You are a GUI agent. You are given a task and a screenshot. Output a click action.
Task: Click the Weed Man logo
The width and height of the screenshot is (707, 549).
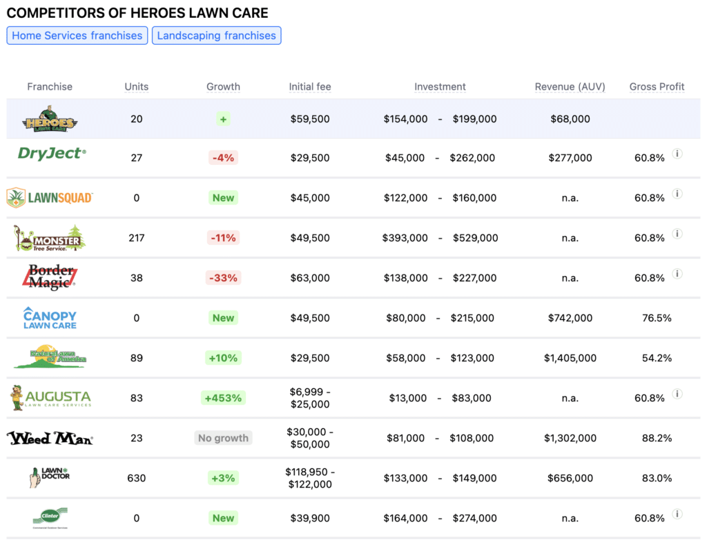coord(50,438)
